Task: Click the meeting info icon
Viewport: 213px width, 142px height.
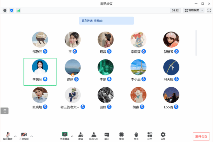Action: pyautogui.click(x=5, y=10)
